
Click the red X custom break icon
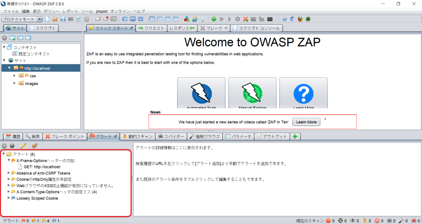[x=246, y=19]
